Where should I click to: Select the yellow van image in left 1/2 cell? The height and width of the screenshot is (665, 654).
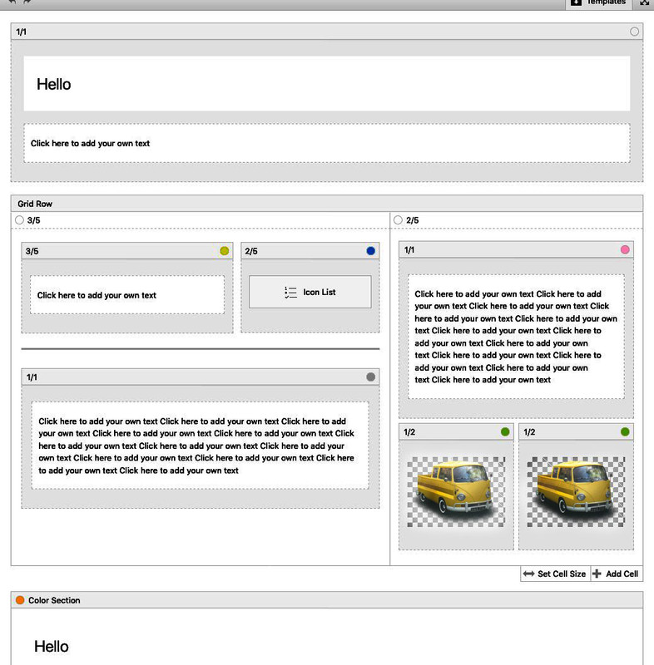click(x=456, y=492)
